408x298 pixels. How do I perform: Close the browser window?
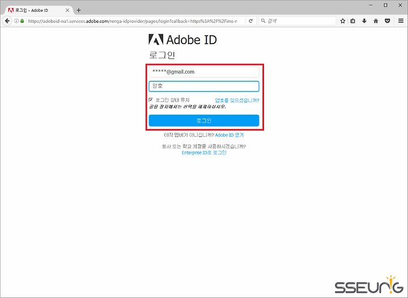[x=400, y=5]
